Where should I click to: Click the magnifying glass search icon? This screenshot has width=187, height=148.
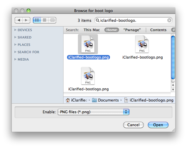(x=98, y=21)
